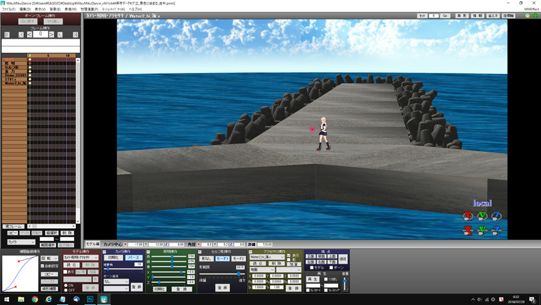
Task: Click the camera keyframe diamond at frame 0
Action: pyautogui.click(x=30, y=60)
